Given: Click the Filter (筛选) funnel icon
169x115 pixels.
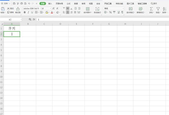Looking at the screenshot, I should [x=158, y=9].
